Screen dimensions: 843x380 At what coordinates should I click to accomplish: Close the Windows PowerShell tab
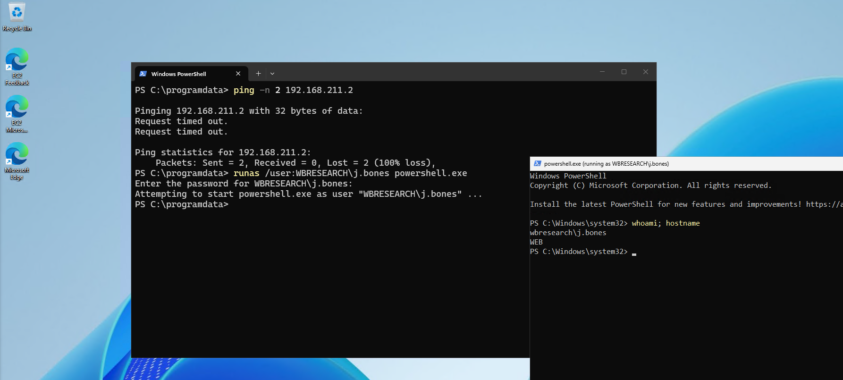[238, 74]
